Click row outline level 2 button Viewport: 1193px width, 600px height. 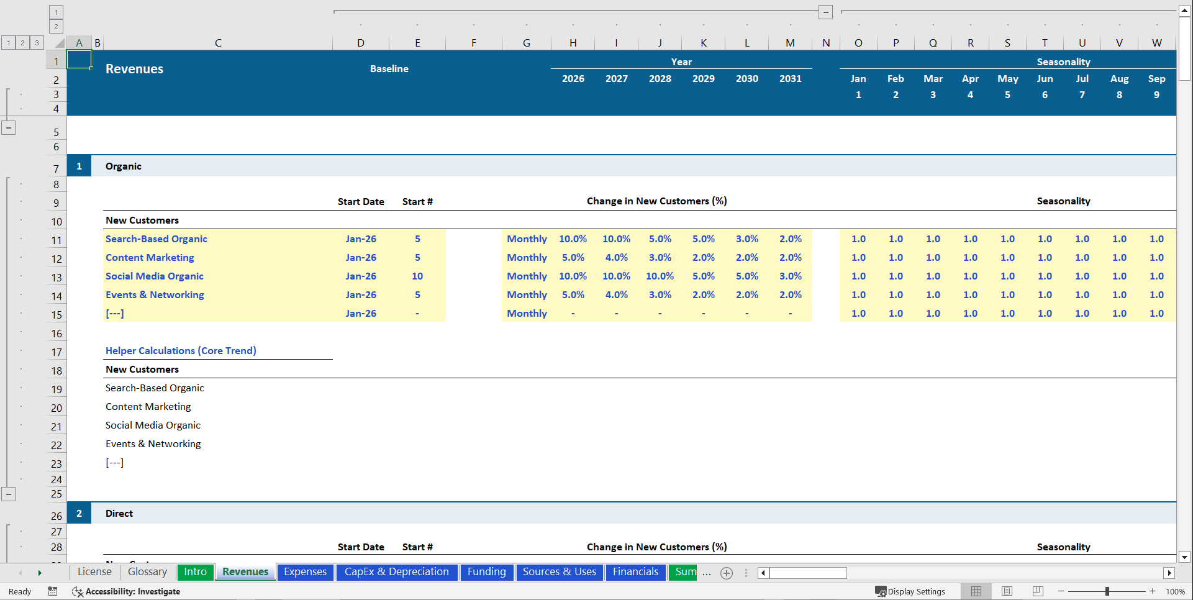(x=22, y=42)
